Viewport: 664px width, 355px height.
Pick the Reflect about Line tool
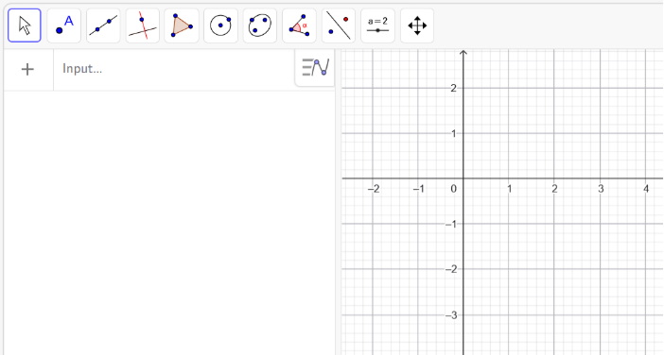[339, 25]
